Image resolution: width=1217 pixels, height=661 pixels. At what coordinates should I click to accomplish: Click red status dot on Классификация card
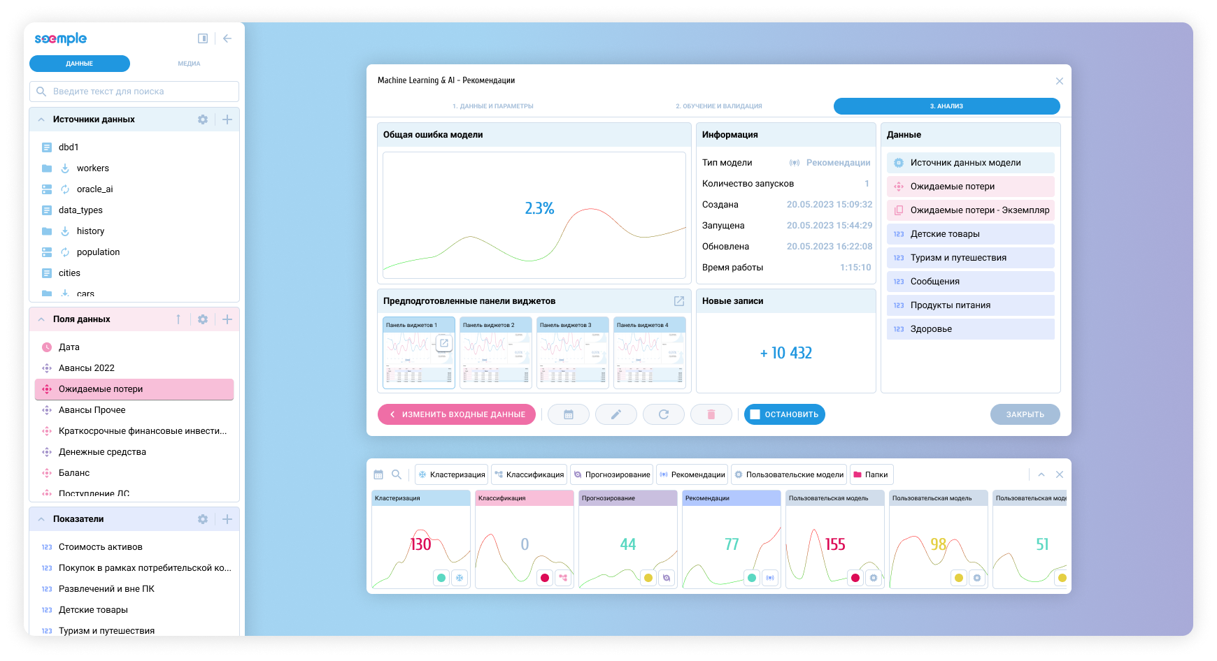pyautogui.click(x=545, y=578)
